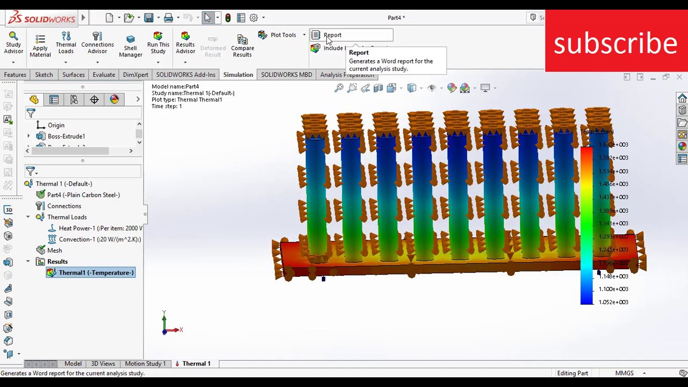Select Heat Power-1 load item
Screen dimensions: 688x387
95,228
